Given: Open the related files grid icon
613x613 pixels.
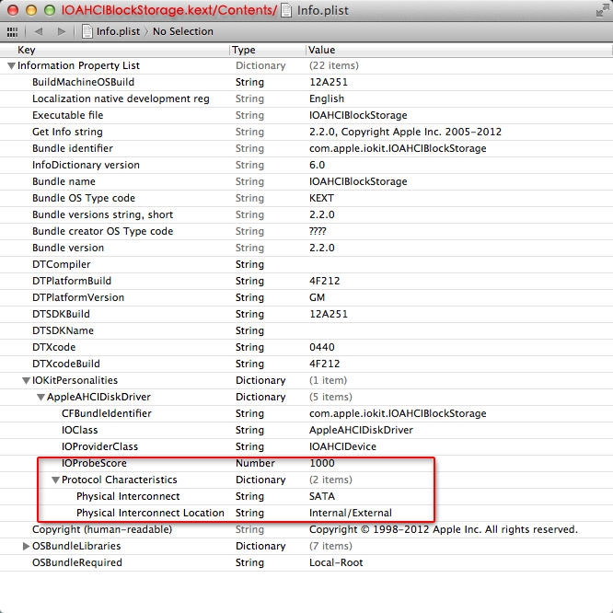Looking at the screenshot, I should click(x=12, y=31).
